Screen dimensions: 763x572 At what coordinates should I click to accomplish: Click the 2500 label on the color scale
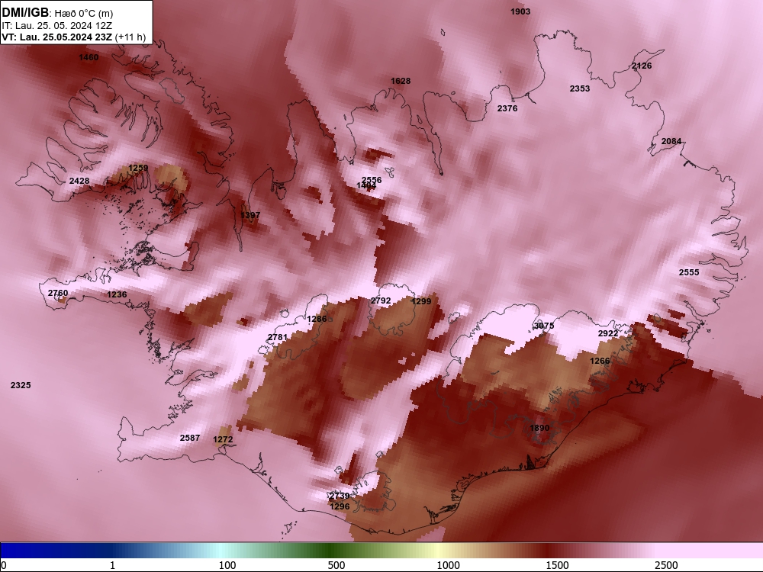pos(666,565)
